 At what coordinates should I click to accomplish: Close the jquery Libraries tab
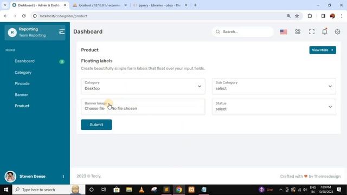186,5
